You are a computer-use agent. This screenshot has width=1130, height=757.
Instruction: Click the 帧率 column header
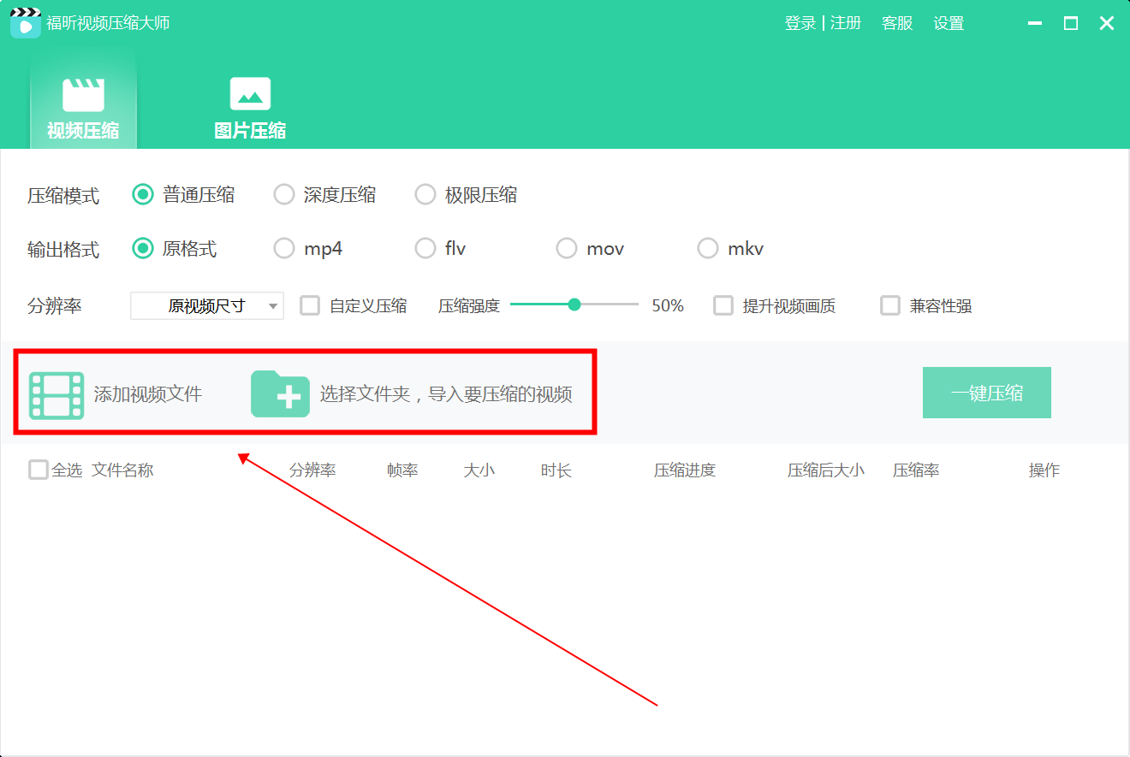[402, 470]
